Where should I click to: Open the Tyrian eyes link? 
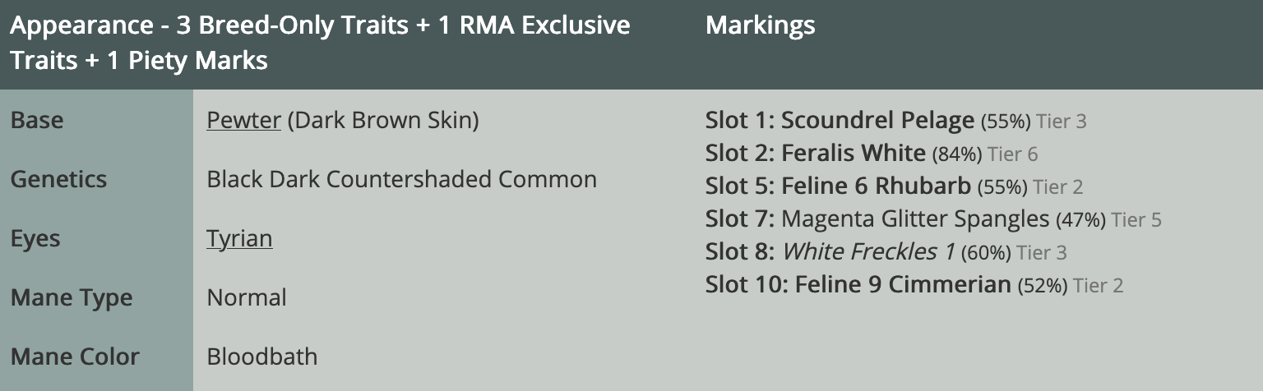pyautogui.click(x=239, y=239)
